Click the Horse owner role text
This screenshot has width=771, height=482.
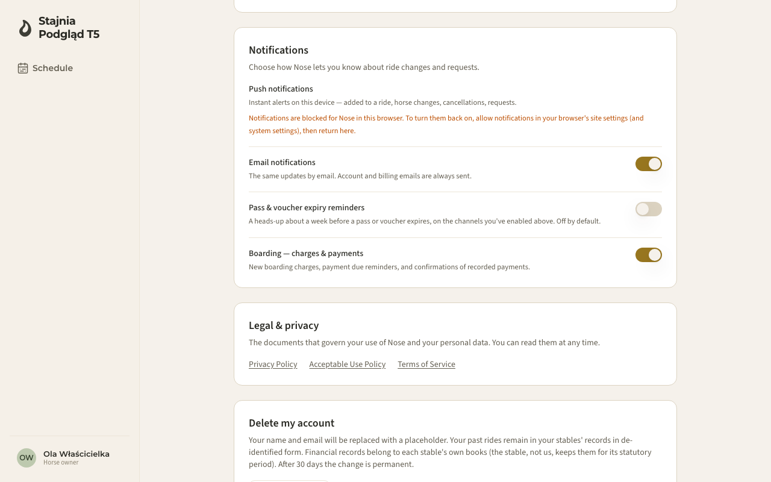61,463
